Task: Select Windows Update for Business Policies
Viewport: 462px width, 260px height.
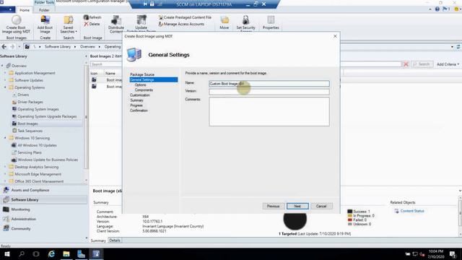Action: (48, 160)
